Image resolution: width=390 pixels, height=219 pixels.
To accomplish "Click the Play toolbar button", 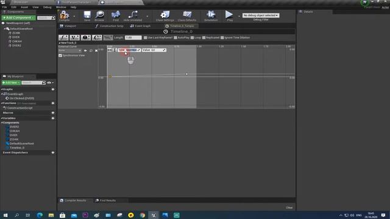I will pos(229,15).
